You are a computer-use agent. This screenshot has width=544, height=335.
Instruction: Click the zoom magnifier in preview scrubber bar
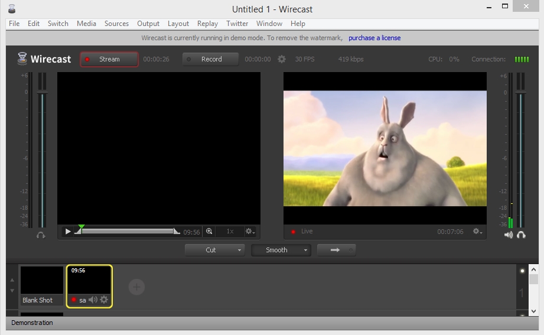(x=209, y=231)
